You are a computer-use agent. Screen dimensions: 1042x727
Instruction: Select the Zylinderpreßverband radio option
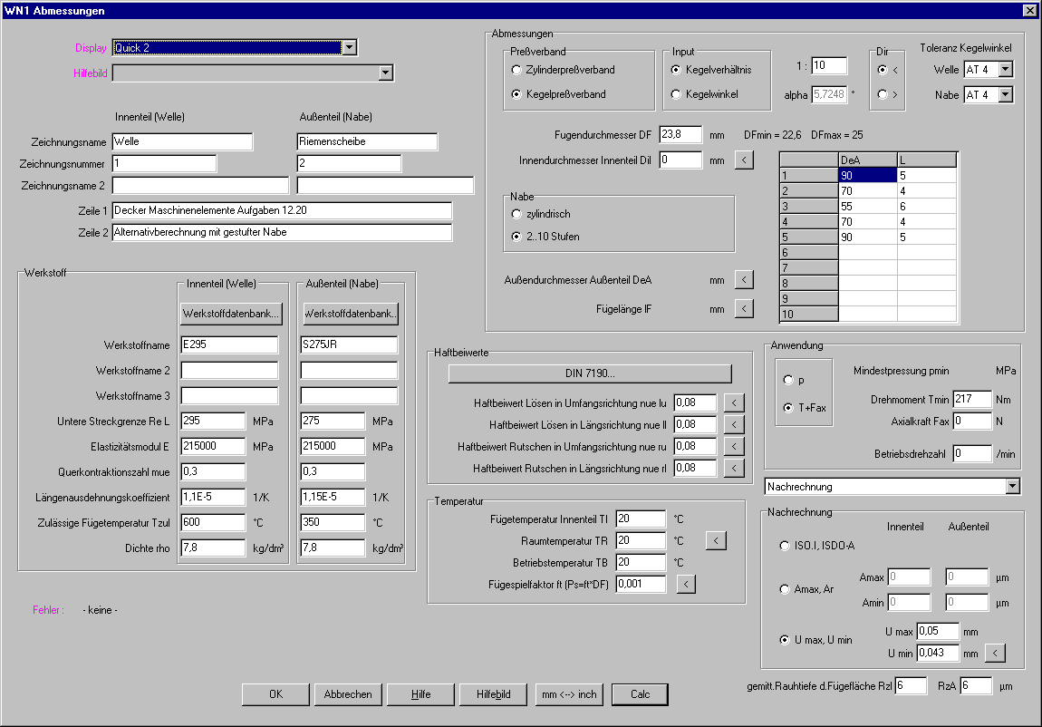(516, 70)
